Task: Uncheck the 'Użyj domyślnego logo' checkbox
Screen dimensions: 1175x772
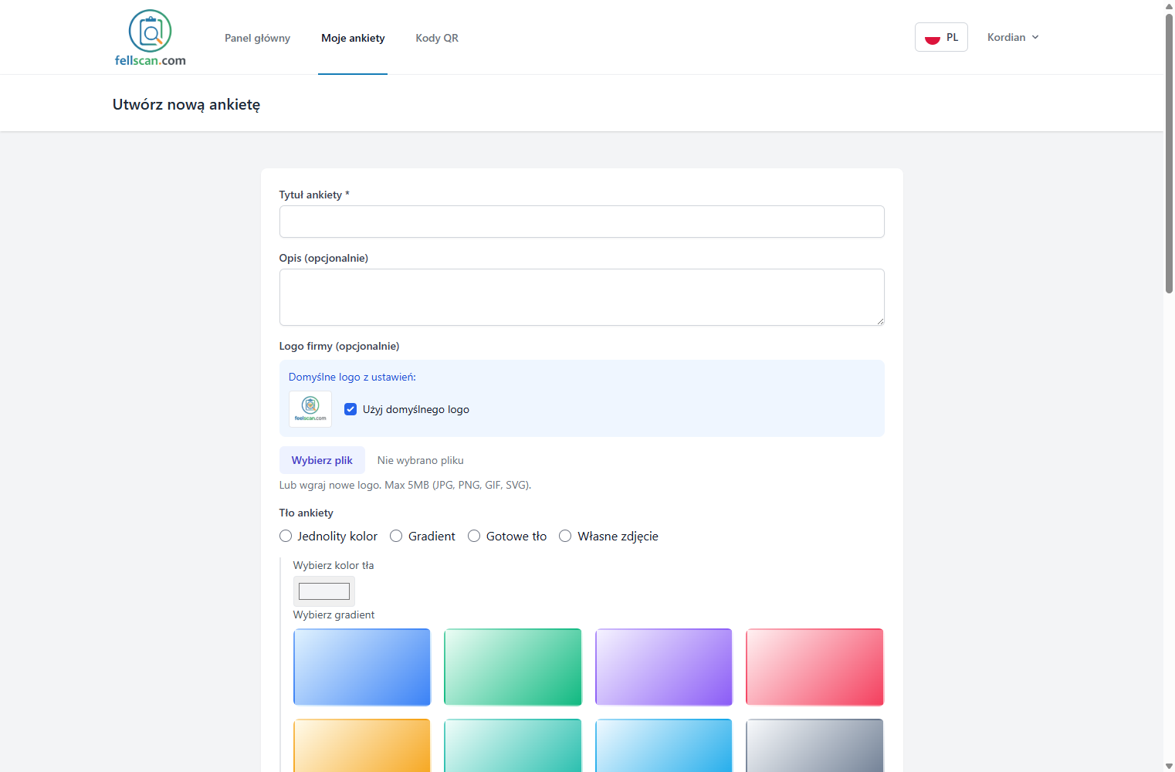Action: click(x=350, y=409)
